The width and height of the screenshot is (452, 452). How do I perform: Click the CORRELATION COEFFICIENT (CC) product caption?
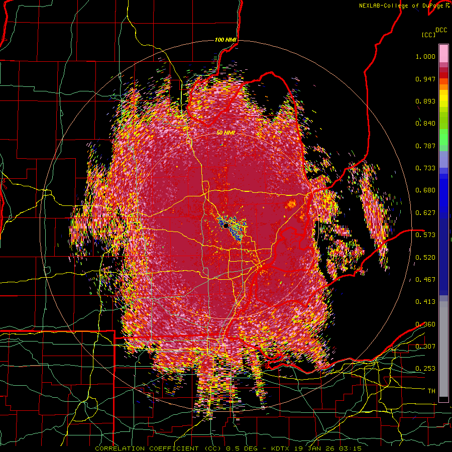tap(158, 448)
